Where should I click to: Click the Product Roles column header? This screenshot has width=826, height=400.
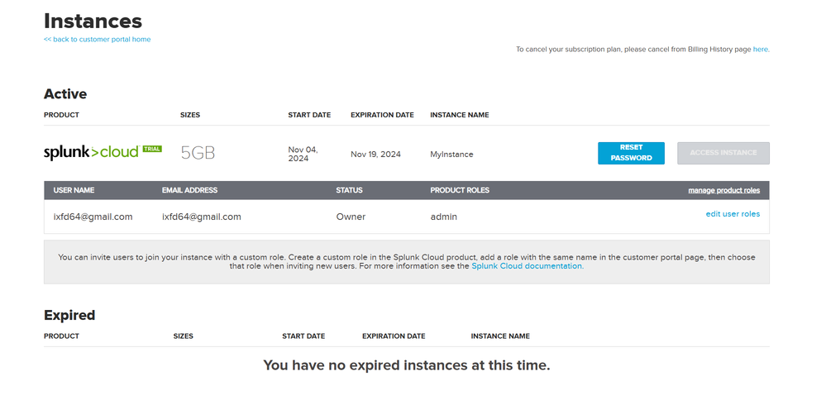(x=460, y=190)
